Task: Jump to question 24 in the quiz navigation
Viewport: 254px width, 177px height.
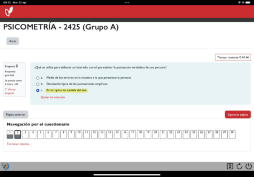Action: pos(186,134)
